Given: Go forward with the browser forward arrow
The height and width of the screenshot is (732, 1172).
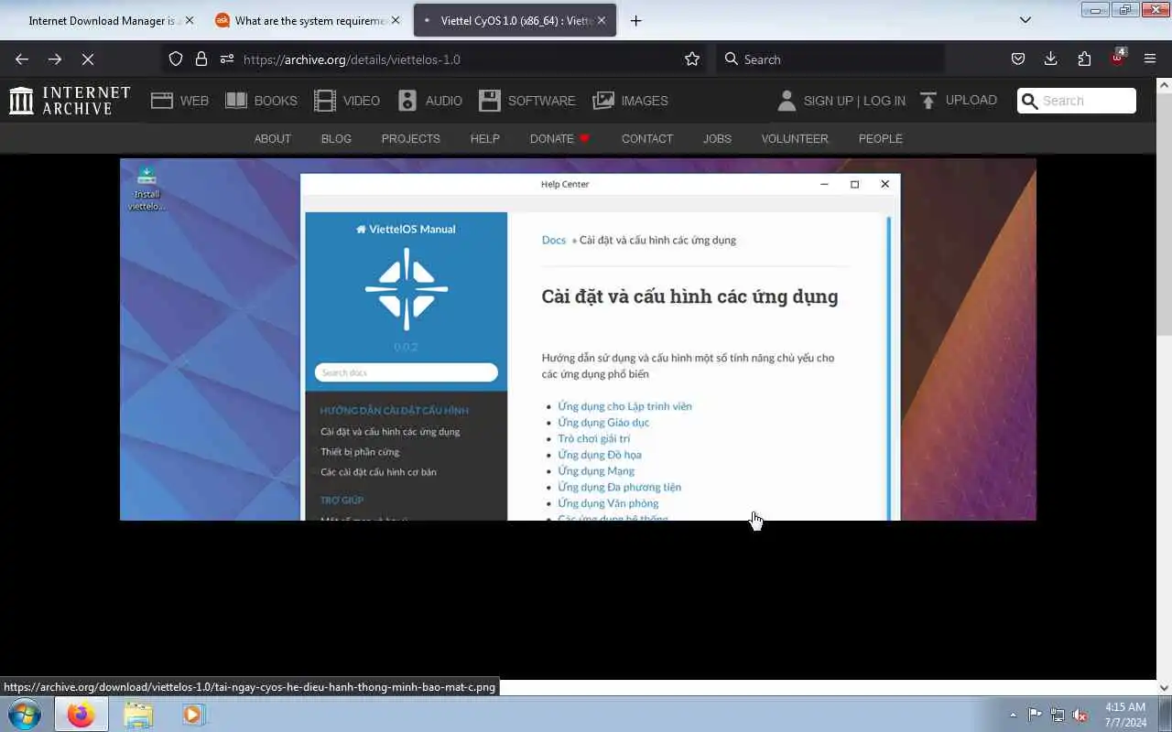Looking at the screenshot, I should coord(55,59).
